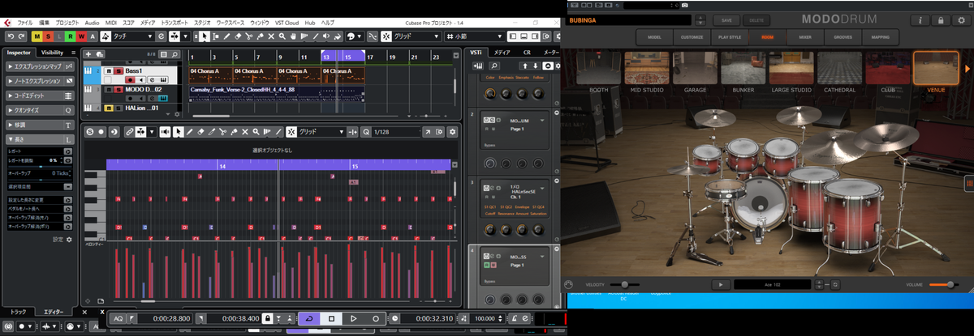Viewport: 974px width, 336px height.
Task: Open the key editor snap type グリッド dropdown
Action: 323,131
